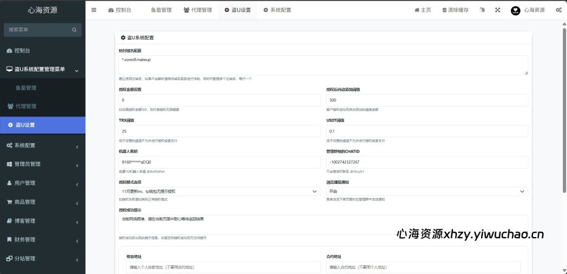The width and height of the screenshot is (567, 274).
Task: Click the gear icon in 盗U系统配置 panel header
Action: (123, 38)
